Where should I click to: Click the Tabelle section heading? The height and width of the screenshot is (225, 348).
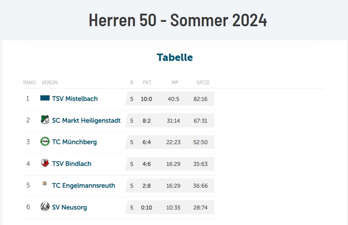(175, 58)
